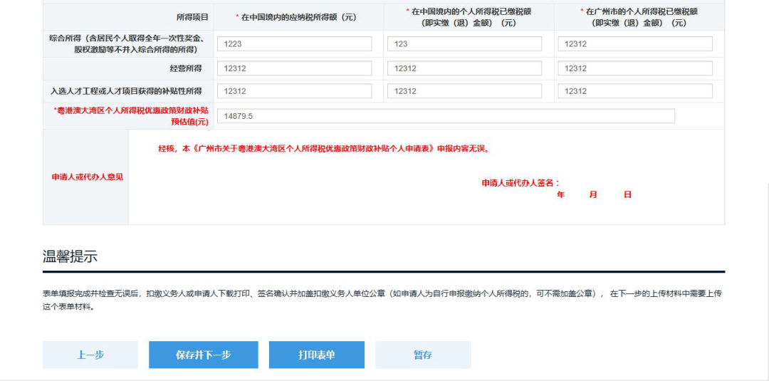This screenshot has width=769, height=381.
Task: Select the 经营所得 China tax paid field
Action: pyautogui.click(x=464, y=68)
